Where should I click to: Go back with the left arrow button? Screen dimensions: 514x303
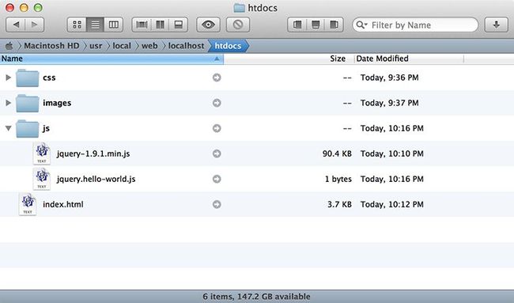tap(15, 25)
